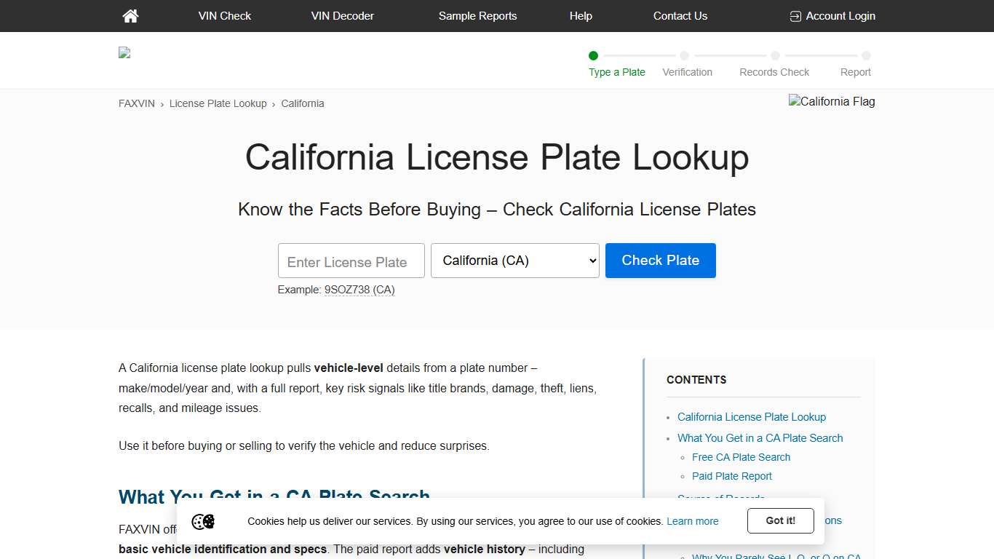The image size is (994, 559).
Task: Click the Account Login icon
Action: [795, 15]
